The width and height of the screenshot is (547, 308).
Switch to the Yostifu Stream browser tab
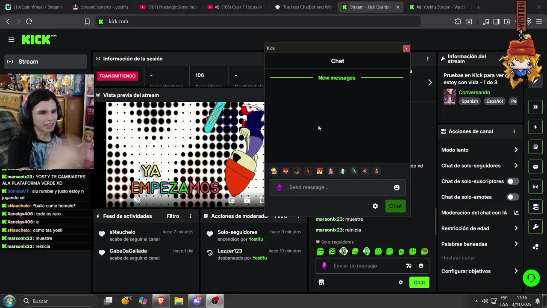point(438,7)
